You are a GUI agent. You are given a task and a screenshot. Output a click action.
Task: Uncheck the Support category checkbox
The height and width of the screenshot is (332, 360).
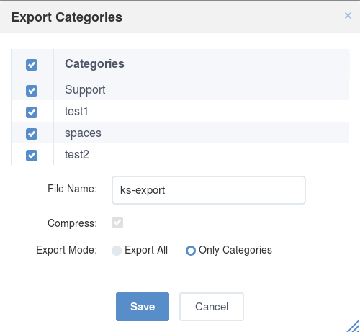click(x=32, y=91)
